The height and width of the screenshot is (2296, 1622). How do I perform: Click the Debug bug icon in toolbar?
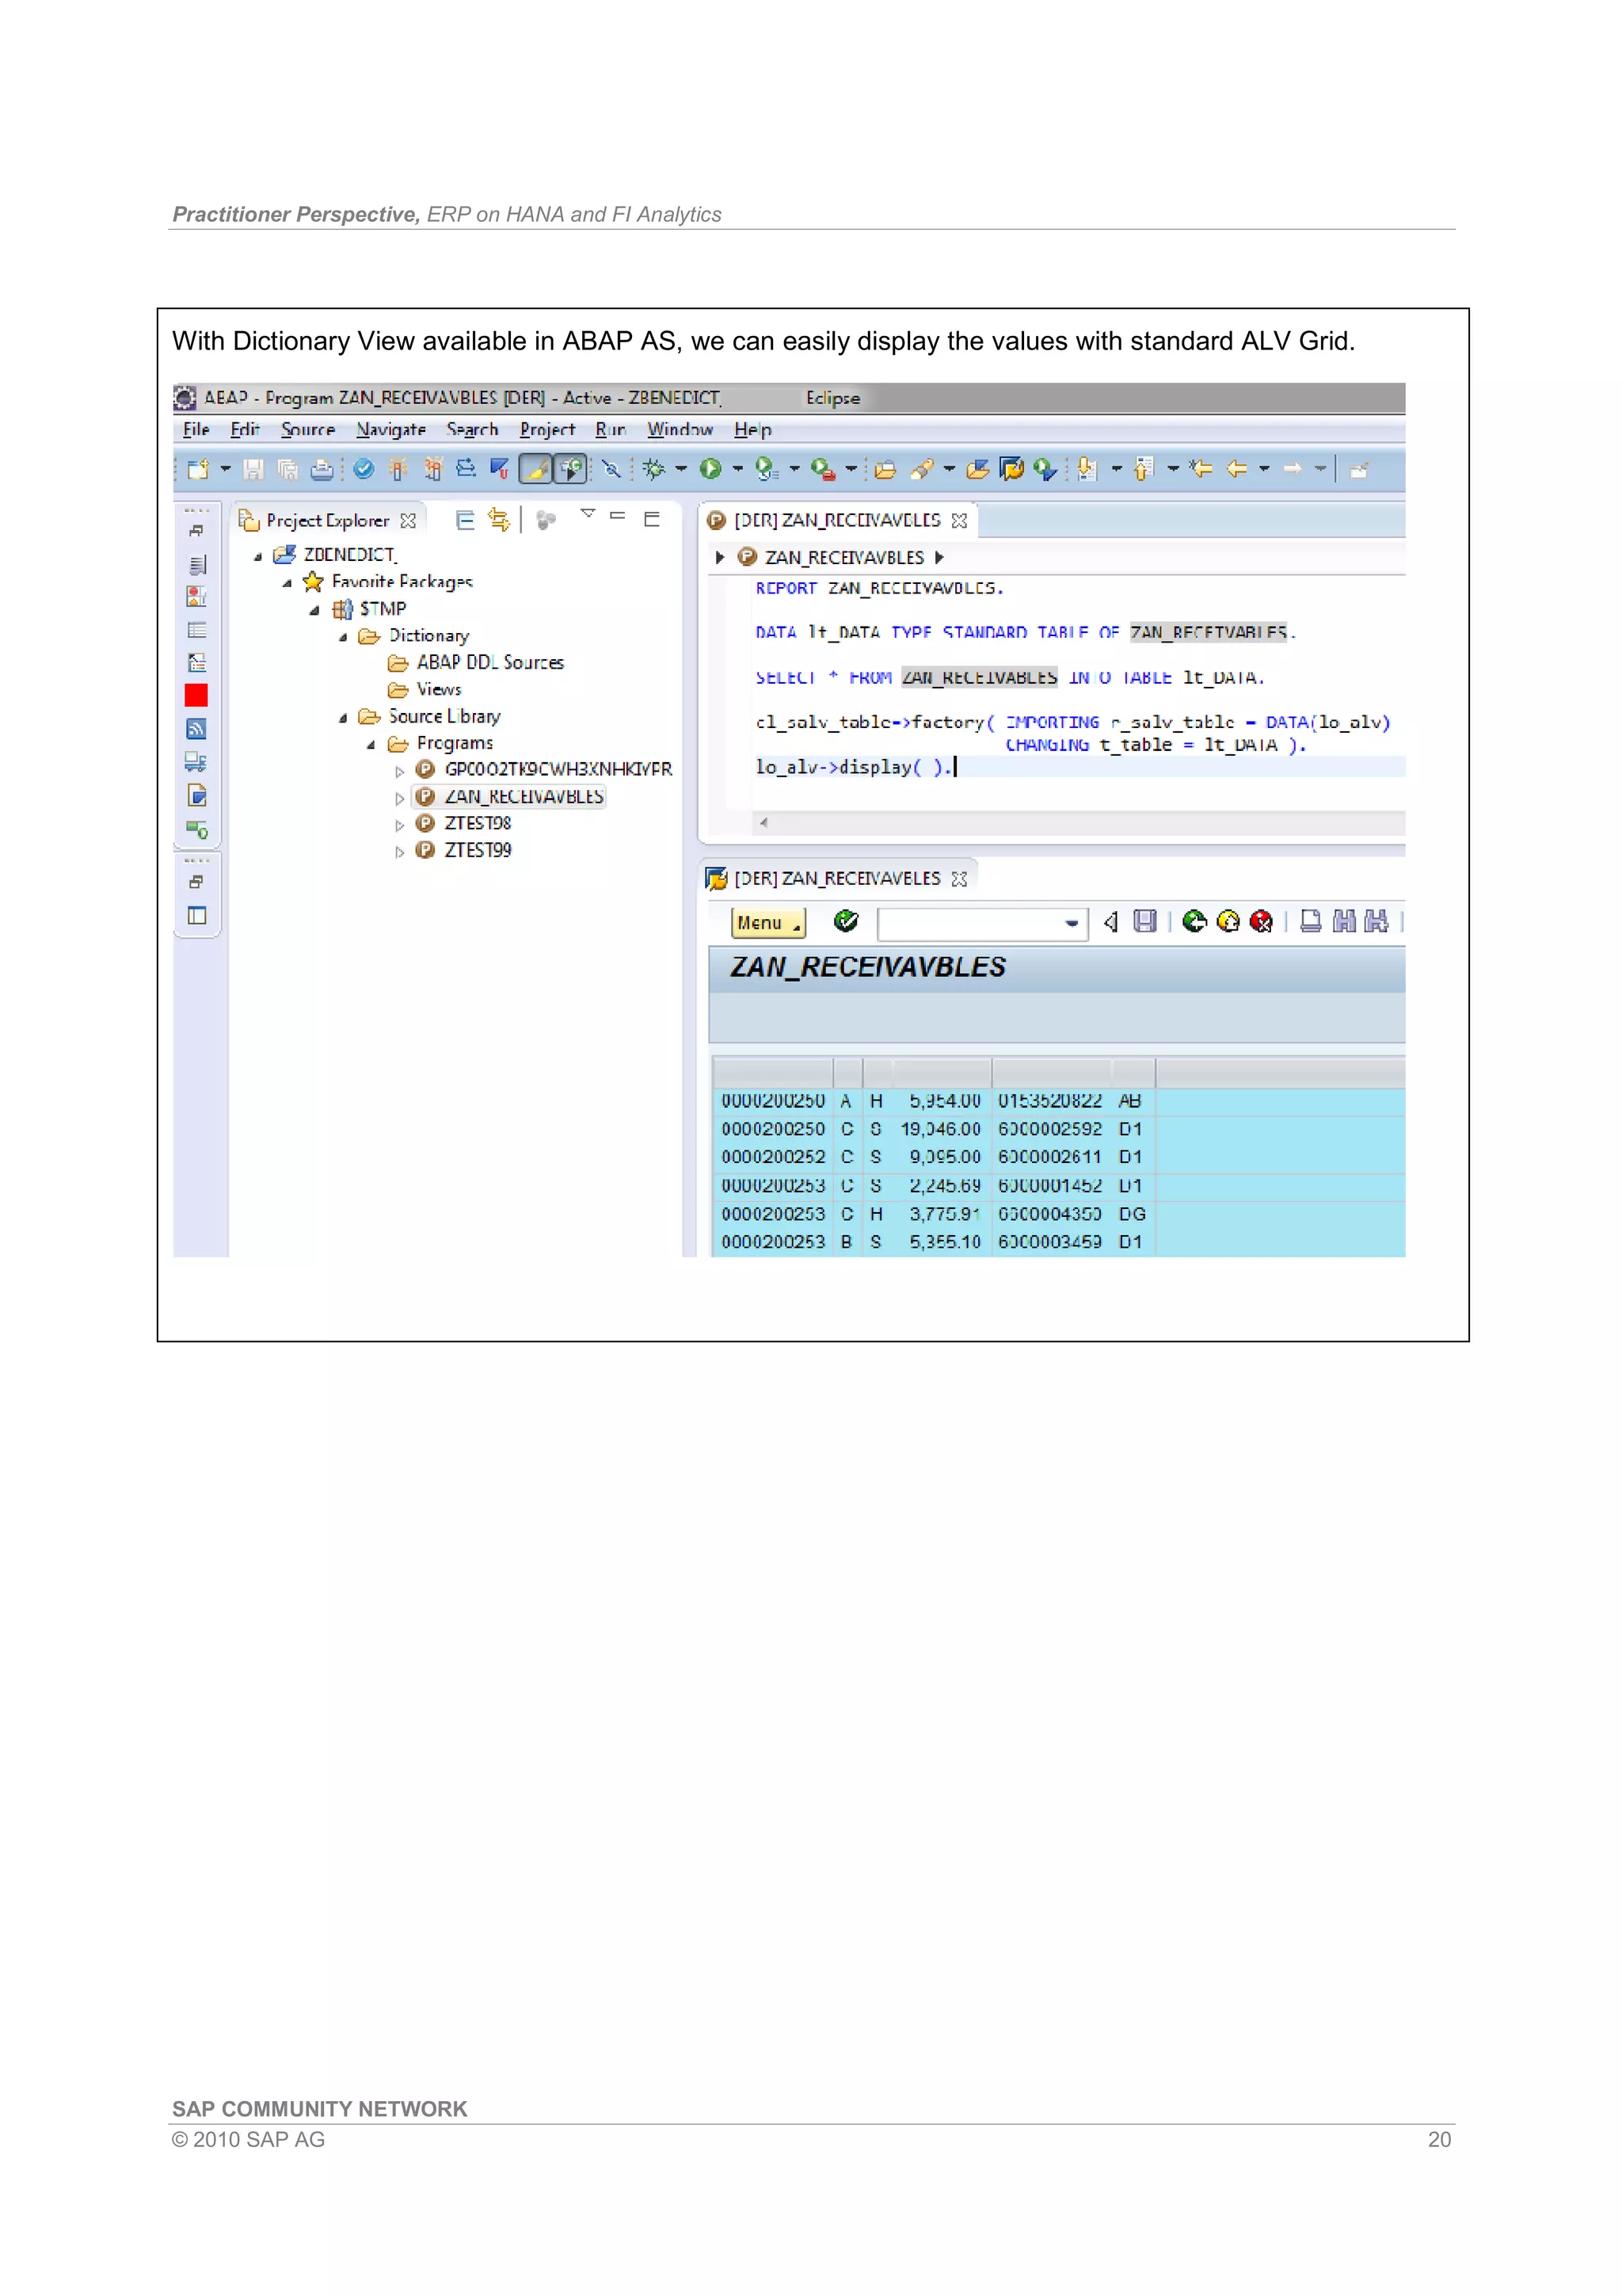click(653, 469)
